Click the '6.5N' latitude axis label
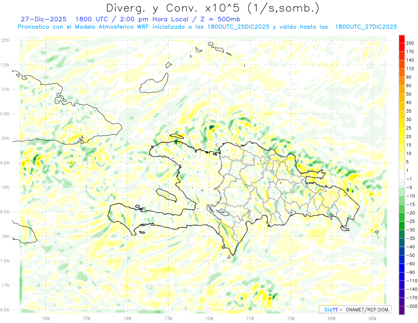 click(5, 310)
